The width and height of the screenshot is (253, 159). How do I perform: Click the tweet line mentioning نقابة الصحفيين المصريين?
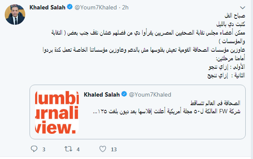point(148,33)
